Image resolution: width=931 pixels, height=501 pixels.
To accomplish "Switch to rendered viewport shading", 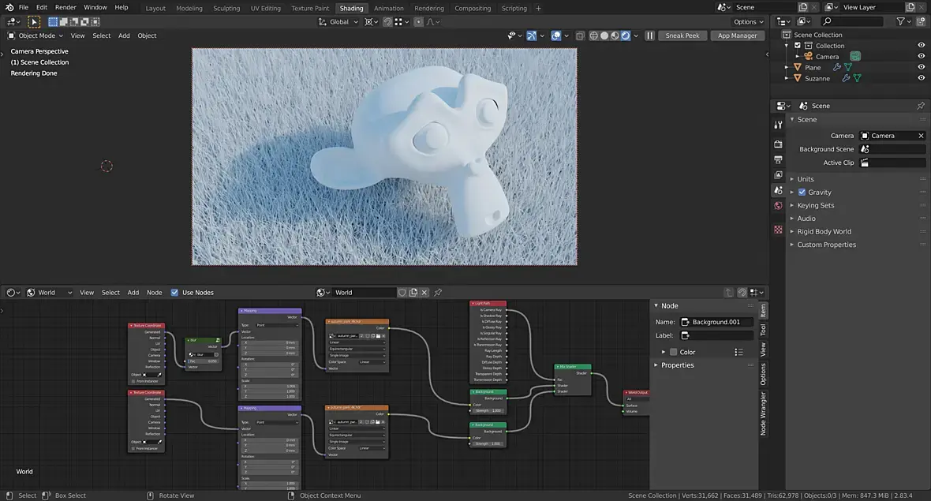I will click(626, 36).
